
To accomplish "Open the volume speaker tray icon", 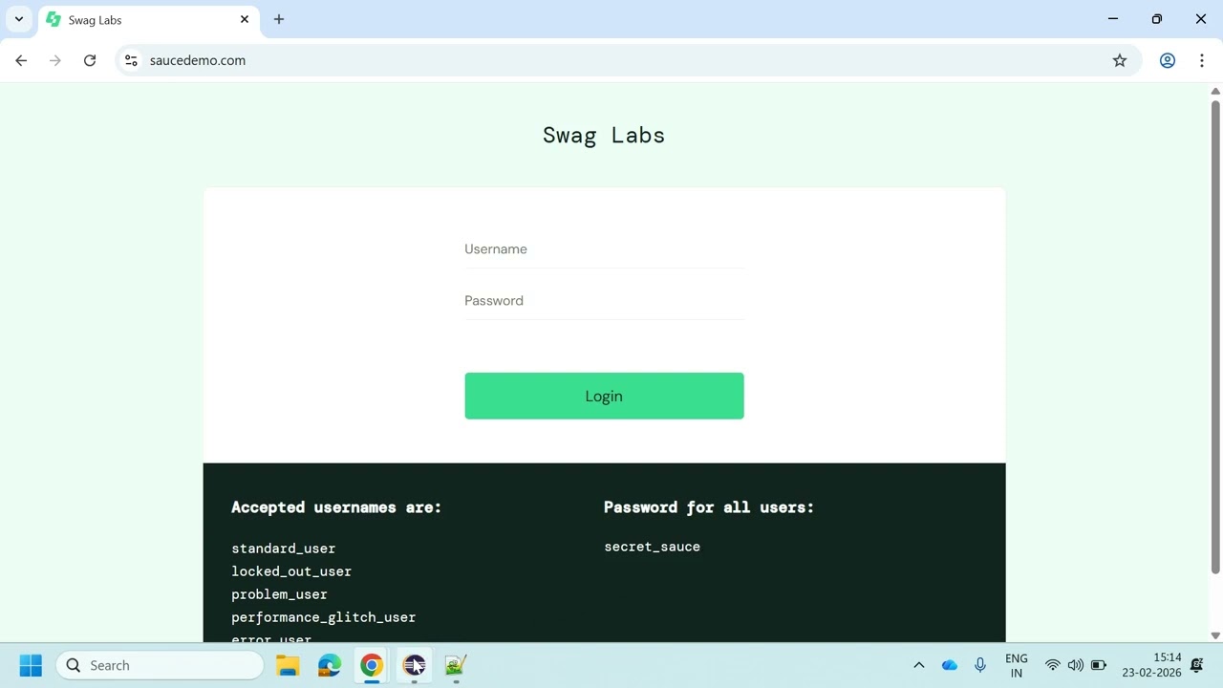I will [1076, 665].
